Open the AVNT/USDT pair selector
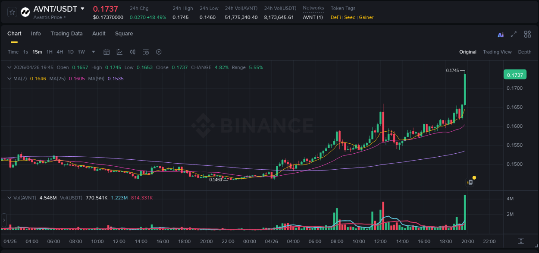 (x=55, y=9)
